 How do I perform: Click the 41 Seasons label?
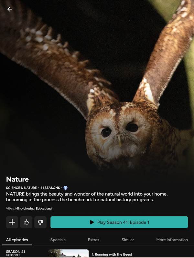pyautogui.click(x=50, y=188)
